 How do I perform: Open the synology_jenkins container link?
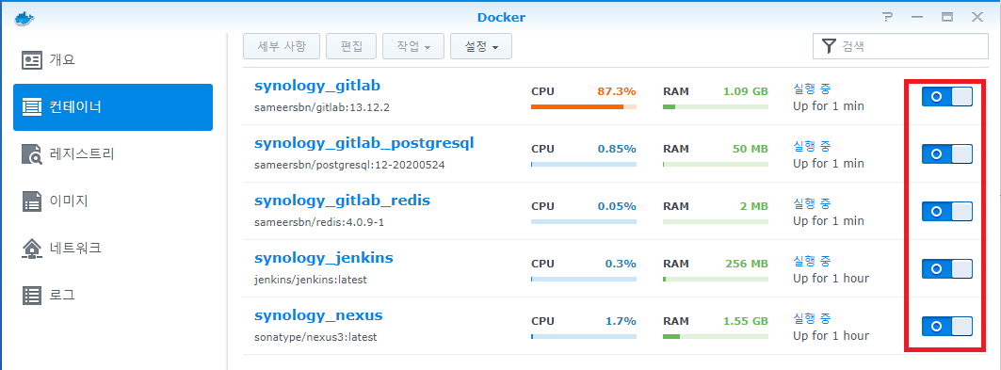[x=324, y=258]
